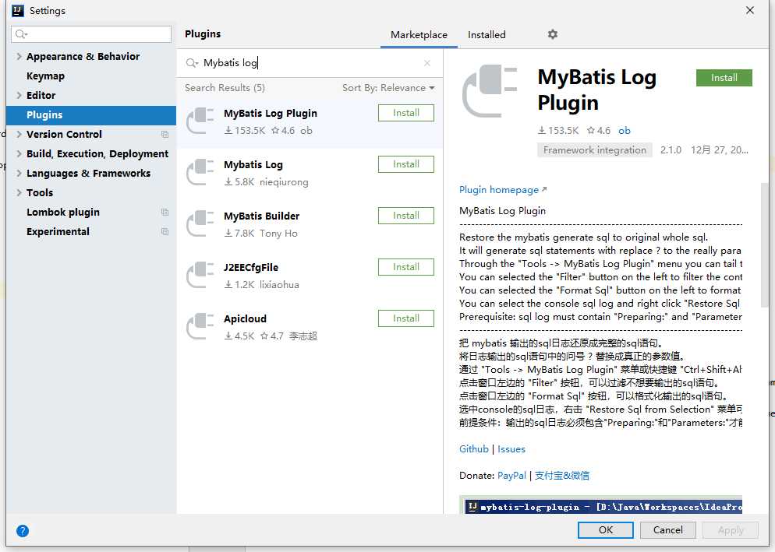Click the Version Control project-level icon
775x552 pixels.
click(165, 134)
